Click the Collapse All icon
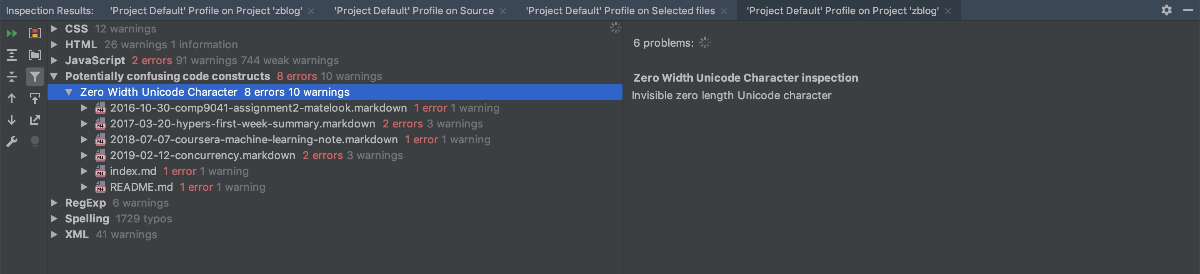The height and width of the screenshot is (274, 1200). tap(12, 76)
